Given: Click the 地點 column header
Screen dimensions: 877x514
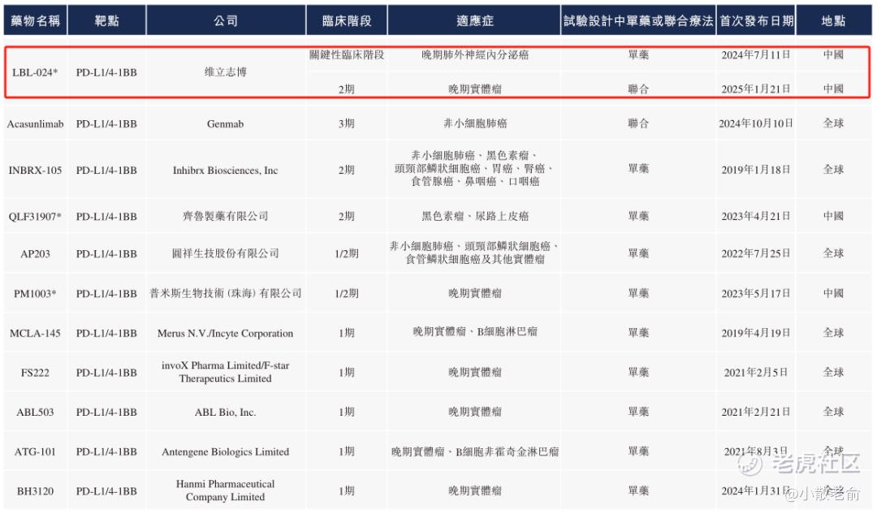Looking at the screenshot, I should pos(833,20).
